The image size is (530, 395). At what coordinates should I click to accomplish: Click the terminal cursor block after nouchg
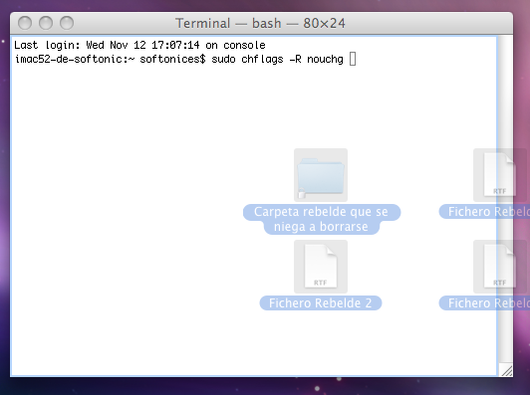[x=353, y=59]
